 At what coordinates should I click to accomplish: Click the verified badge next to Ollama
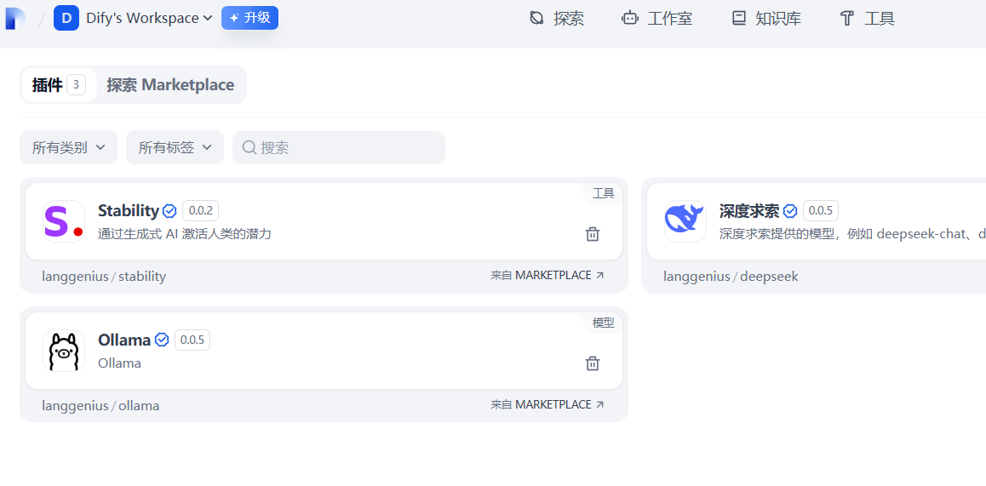(x=162, y=340)
